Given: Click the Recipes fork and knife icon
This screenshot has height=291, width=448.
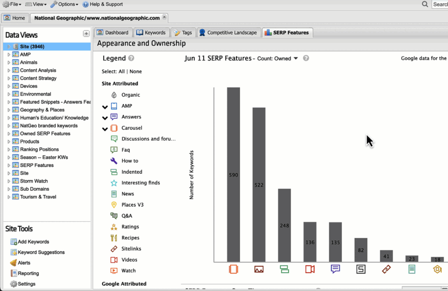Looking at the screenshot, I should pos(114,238).
